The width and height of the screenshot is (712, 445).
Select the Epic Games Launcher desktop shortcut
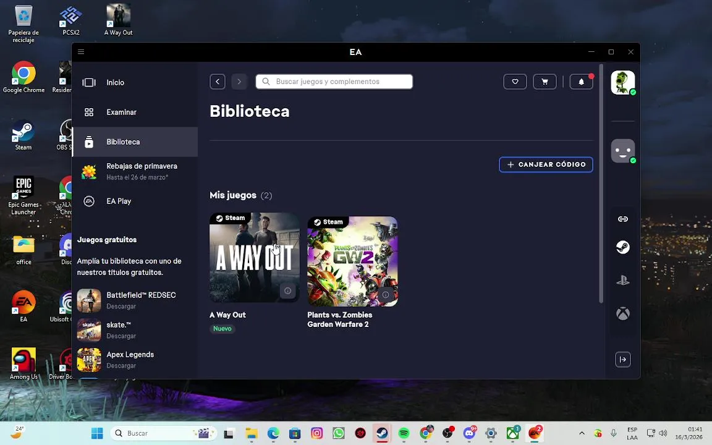[x=23, y=195]
